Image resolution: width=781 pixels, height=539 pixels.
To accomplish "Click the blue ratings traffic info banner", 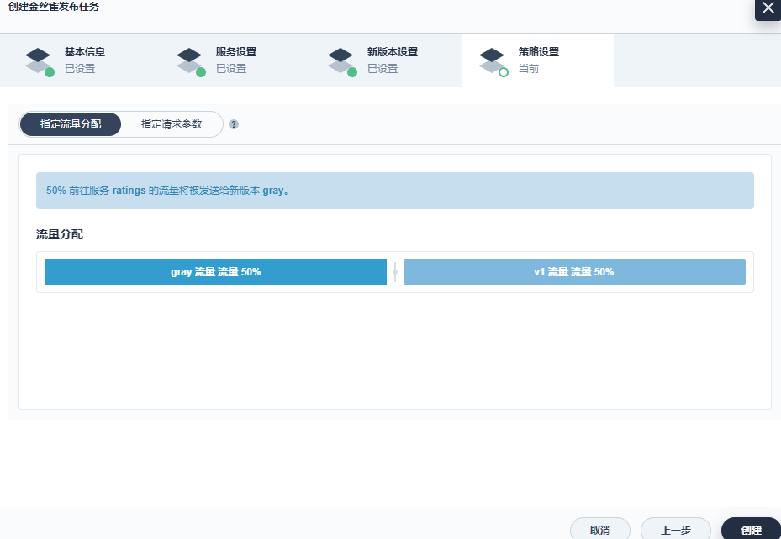I will pyautogui.click(x=394, y=191).
